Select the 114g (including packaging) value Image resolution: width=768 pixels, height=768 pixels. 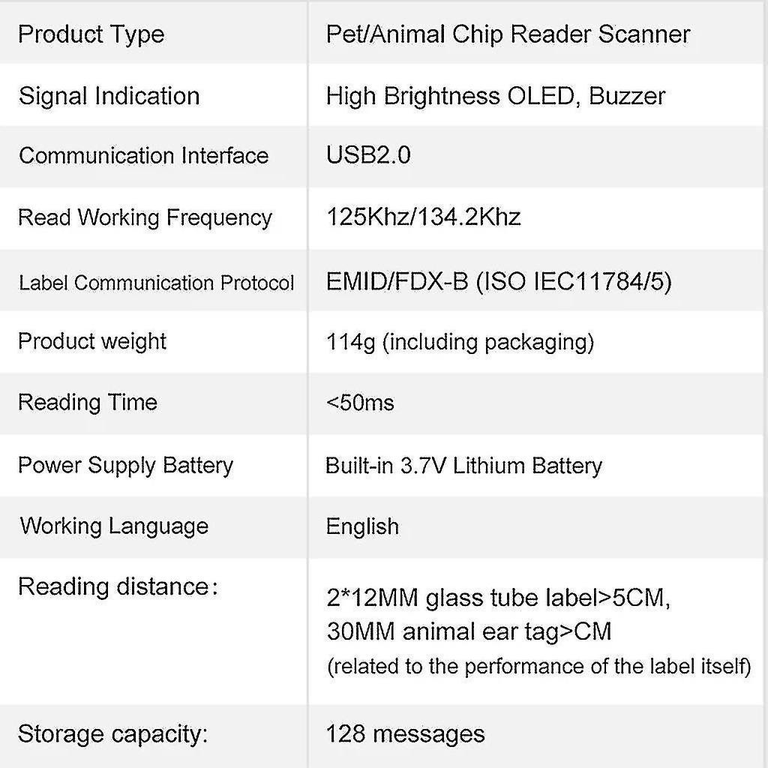pyautogui.click(x=460, y=342)
